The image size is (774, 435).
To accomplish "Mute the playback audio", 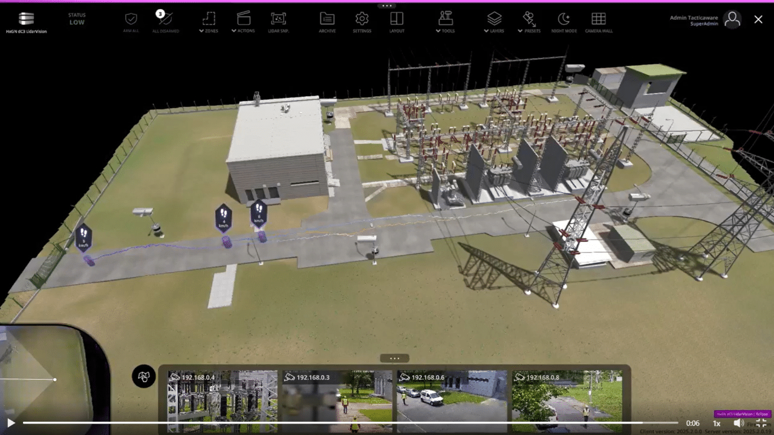I will [738, 423].
